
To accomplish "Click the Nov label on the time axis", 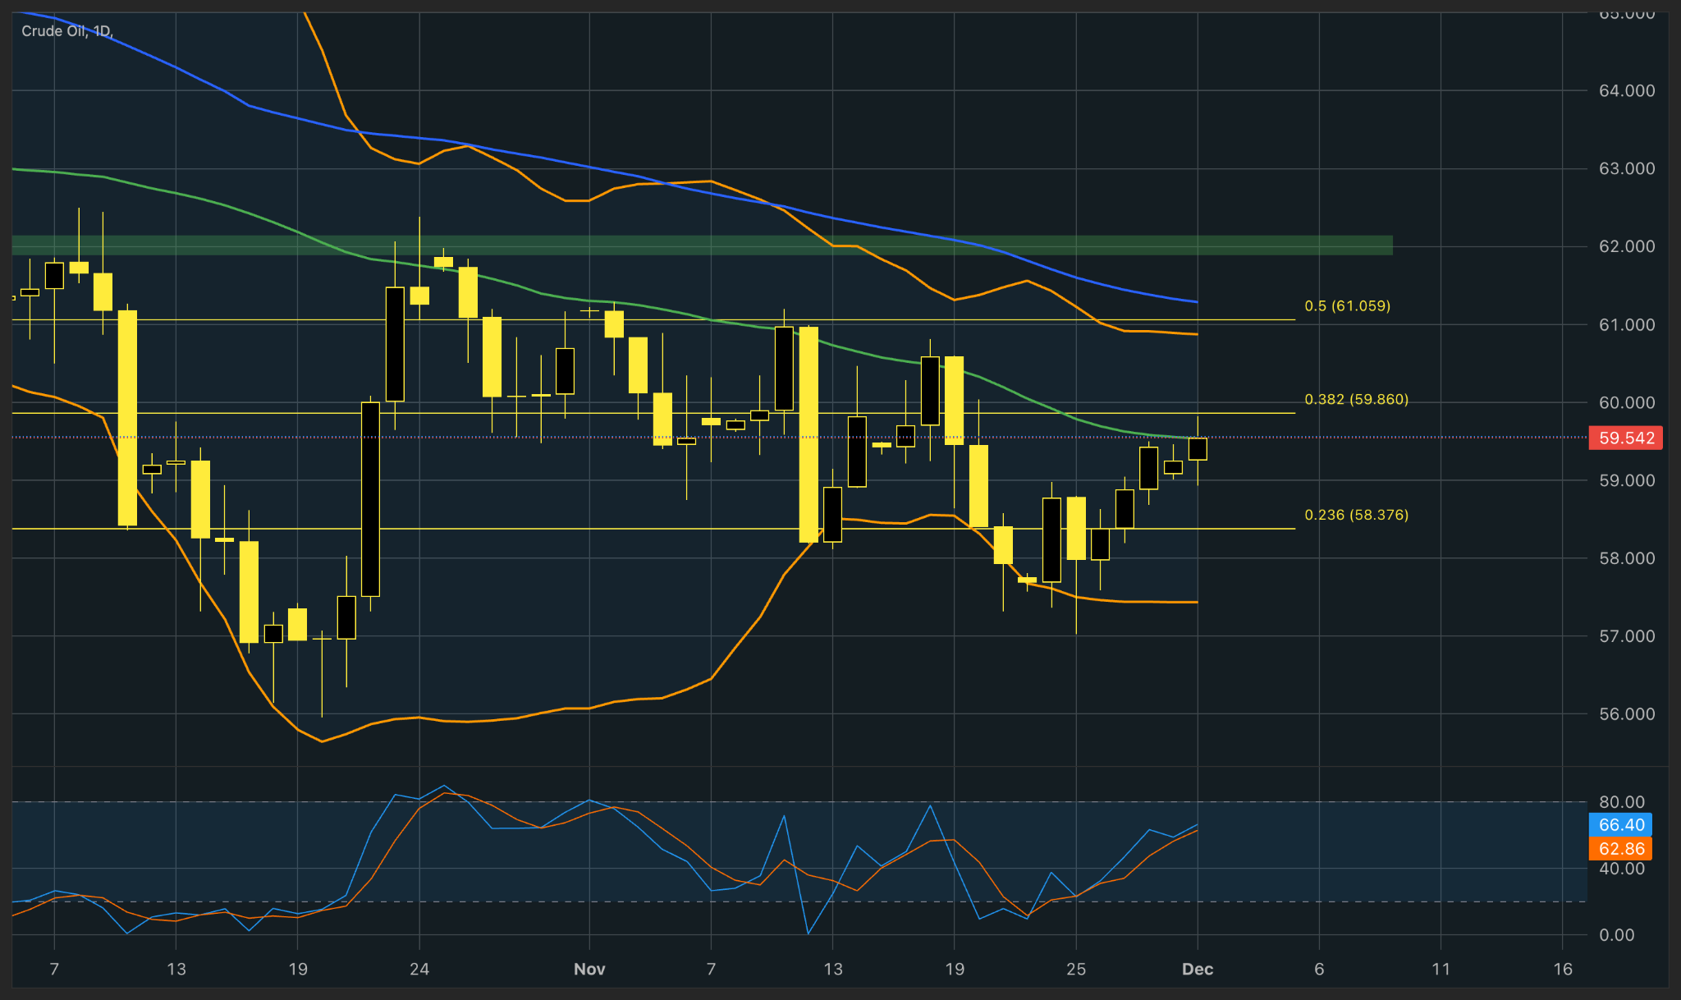I will (590, 969).
